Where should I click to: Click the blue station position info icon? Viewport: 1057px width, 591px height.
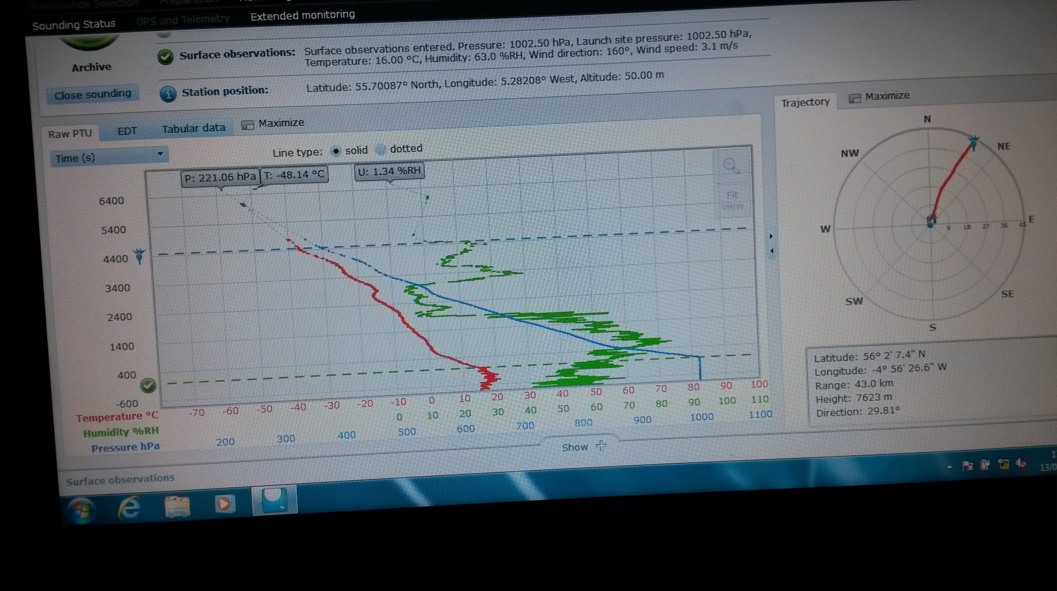coord(168,94)
